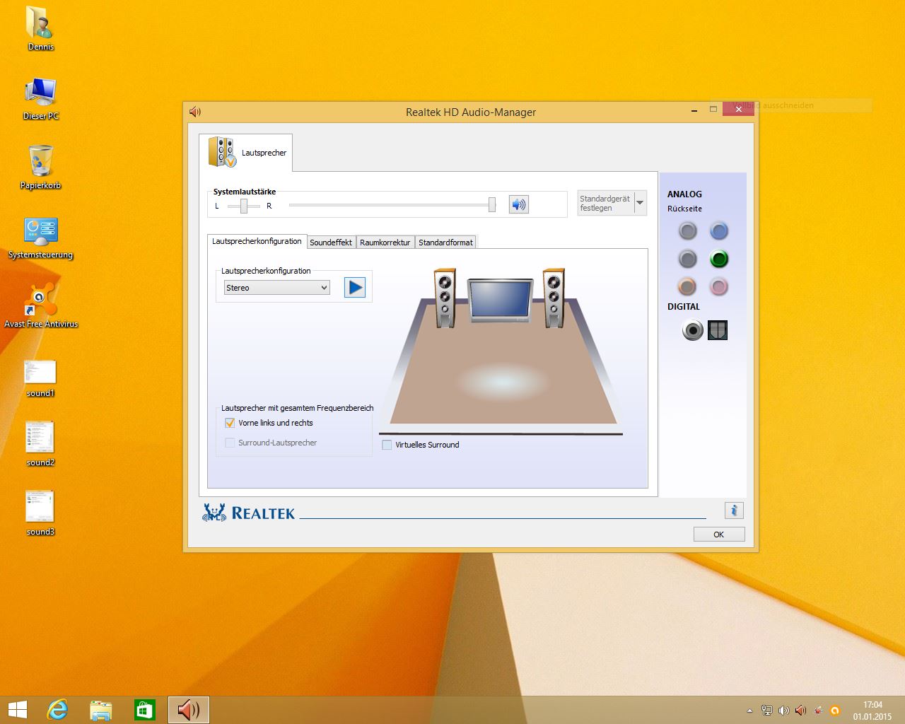Select the Systemsteuerung desktop icon

40,238
